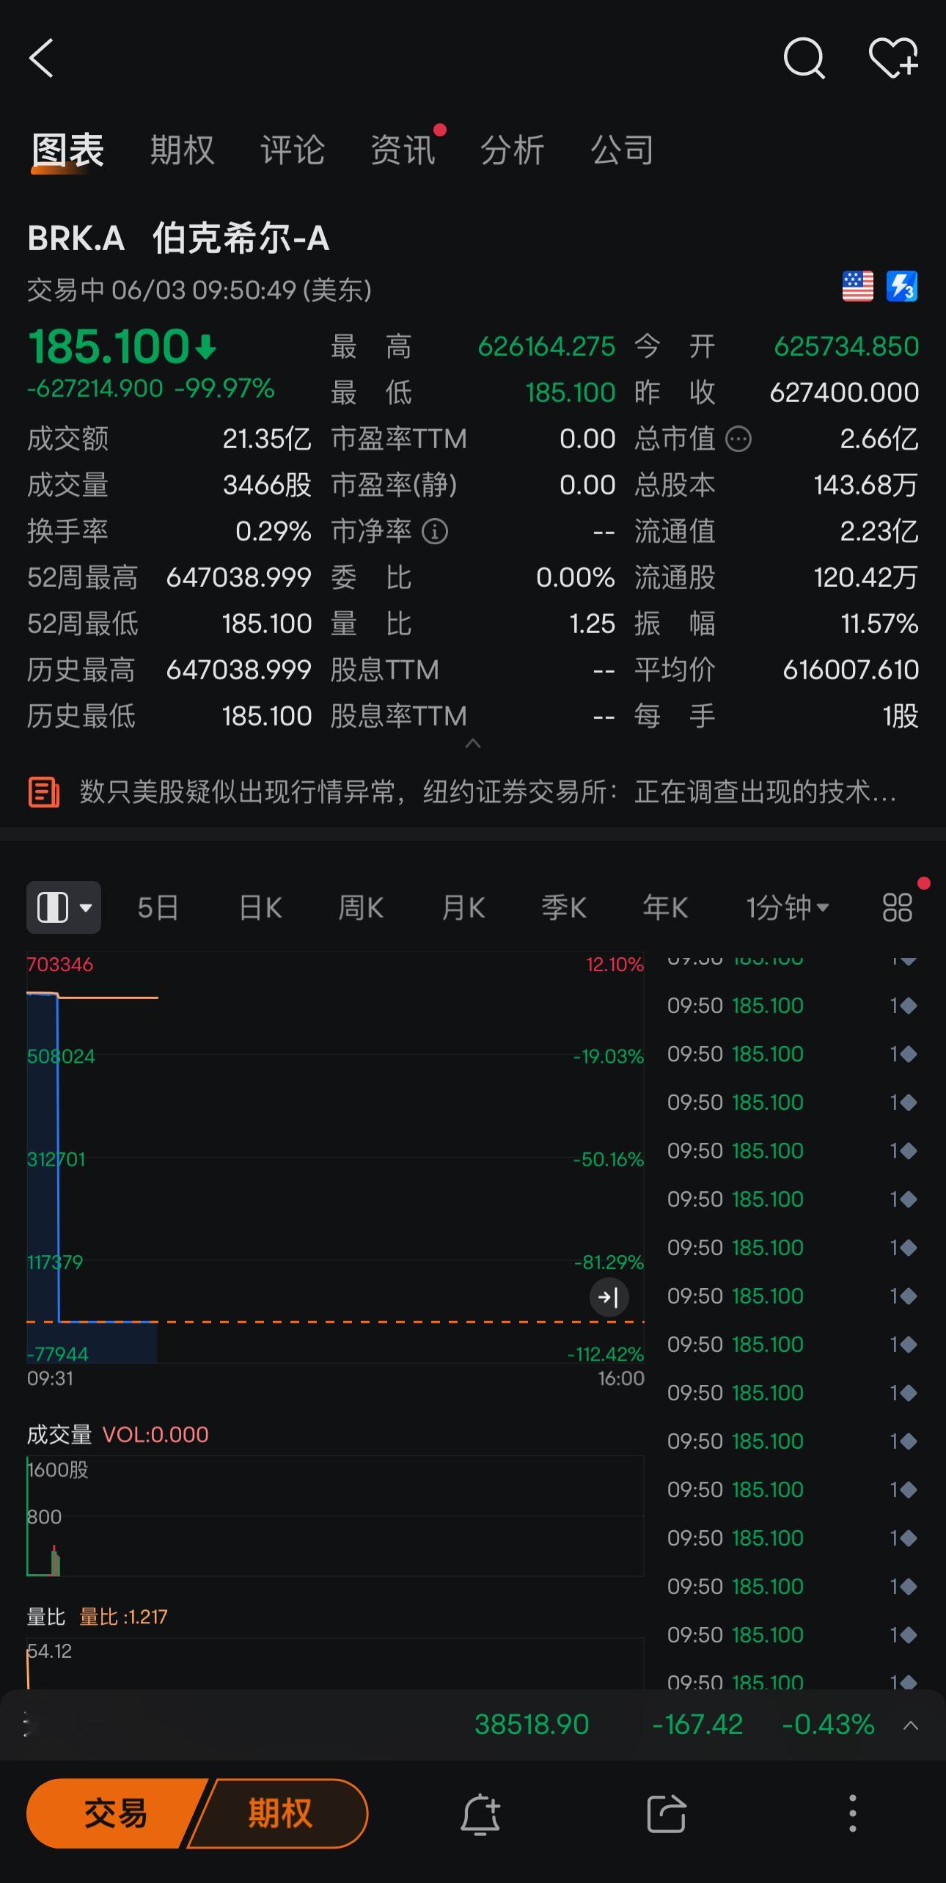
Task: Open the search magnifier icon
Action: pos(804,58)
